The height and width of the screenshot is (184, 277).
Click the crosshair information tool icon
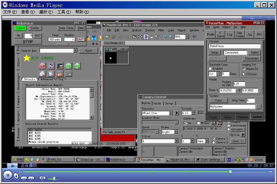[x=140, y=37]
